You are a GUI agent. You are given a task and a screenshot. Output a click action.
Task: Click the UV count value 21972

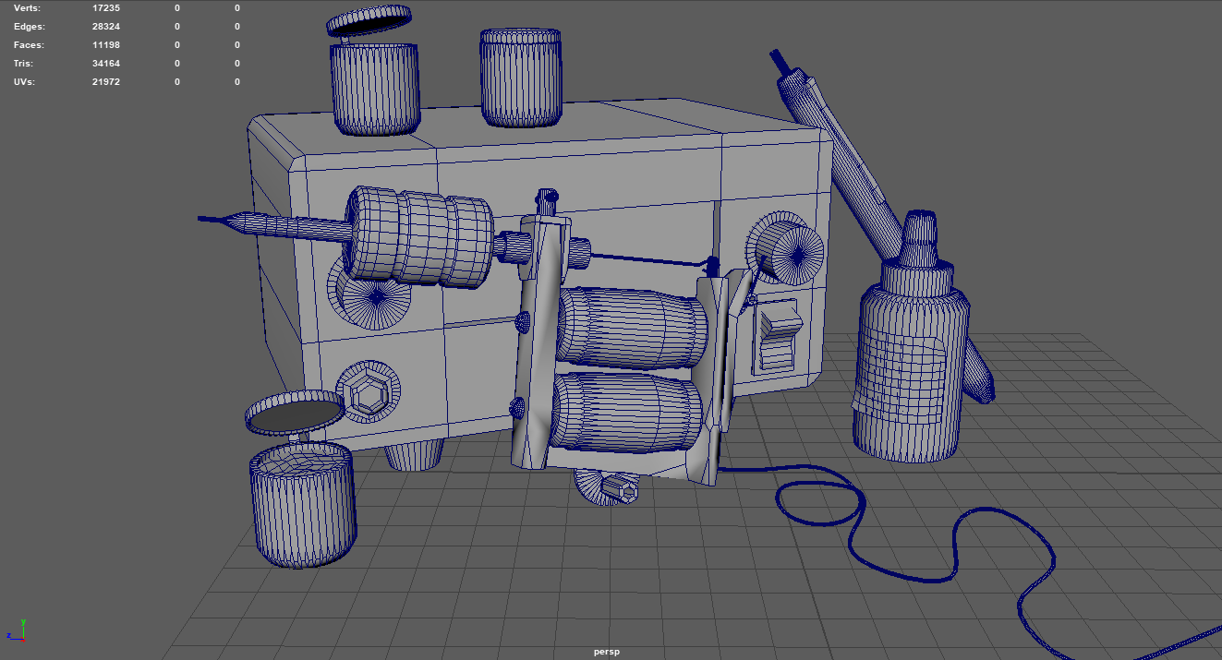[106, 81]
